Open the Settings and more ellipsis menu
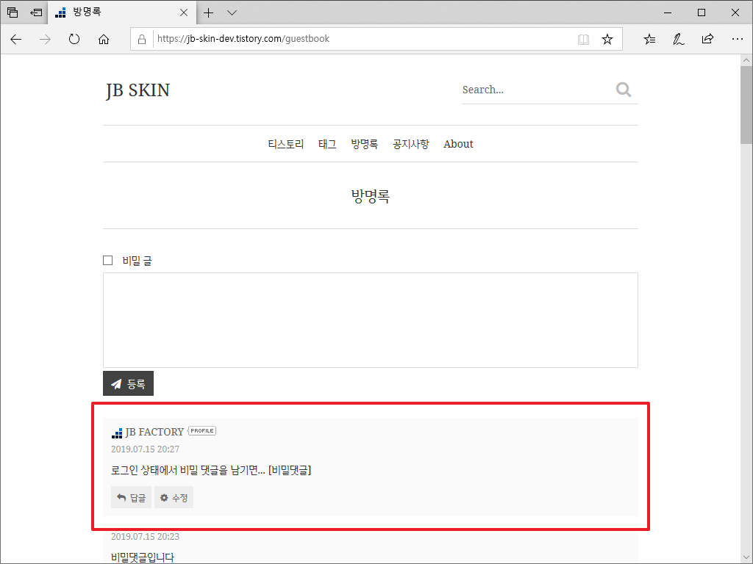 [737, 39]
